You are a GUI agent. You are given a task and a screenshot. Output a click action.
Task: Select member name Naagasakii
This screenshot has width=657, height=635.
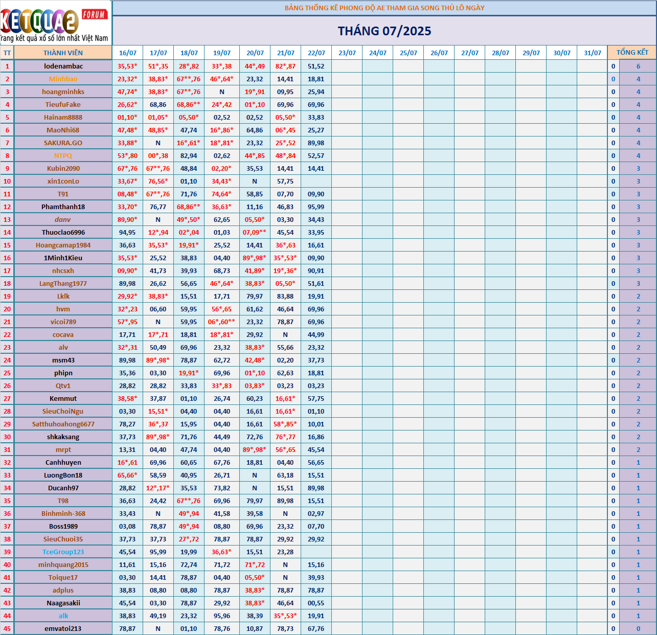coord(63,603)
